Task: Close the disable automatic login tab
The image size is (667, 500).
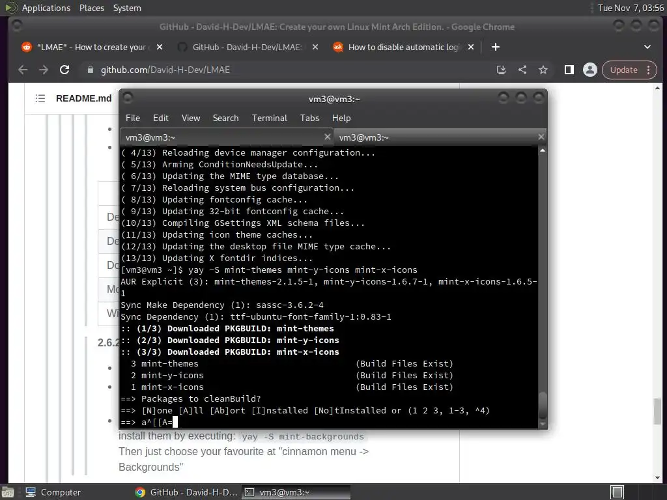Action: (471, 47)
